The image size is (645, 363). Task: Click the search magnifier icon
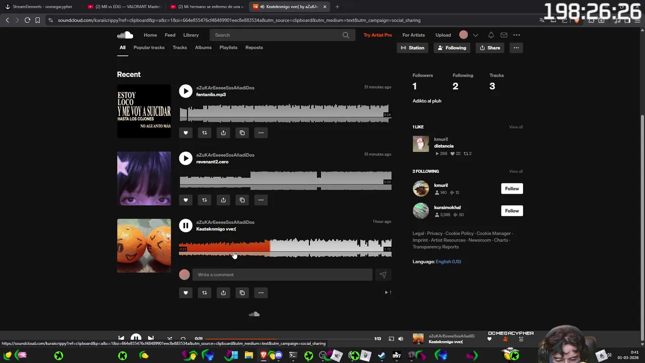point(346,35)
